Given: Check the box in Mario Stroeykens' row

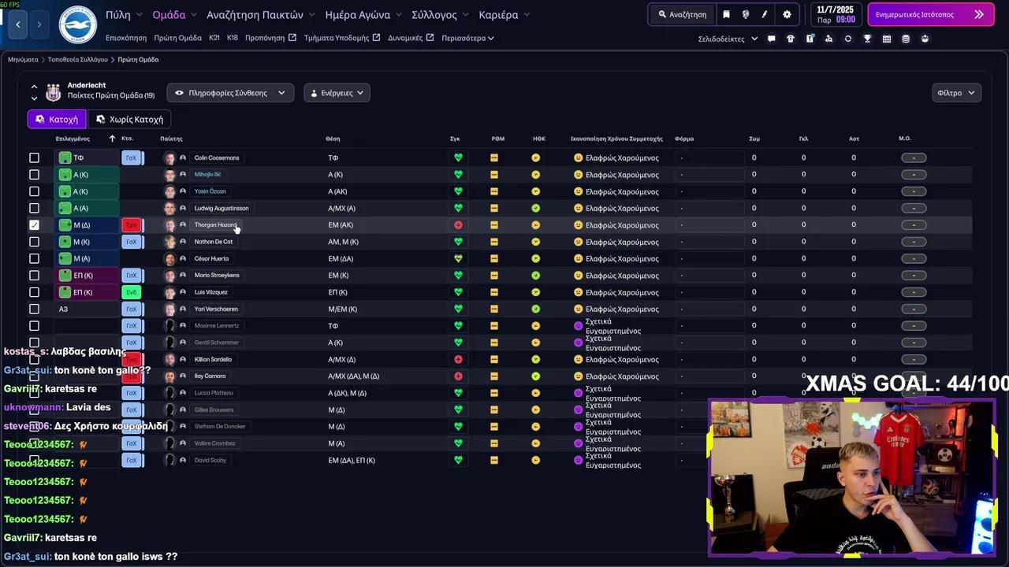Looking at the screenshot, I should tap(34, 276).
